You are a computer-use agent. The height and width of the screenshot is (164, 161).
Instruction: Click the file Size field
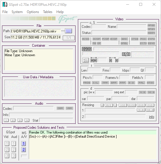point(36,37)
